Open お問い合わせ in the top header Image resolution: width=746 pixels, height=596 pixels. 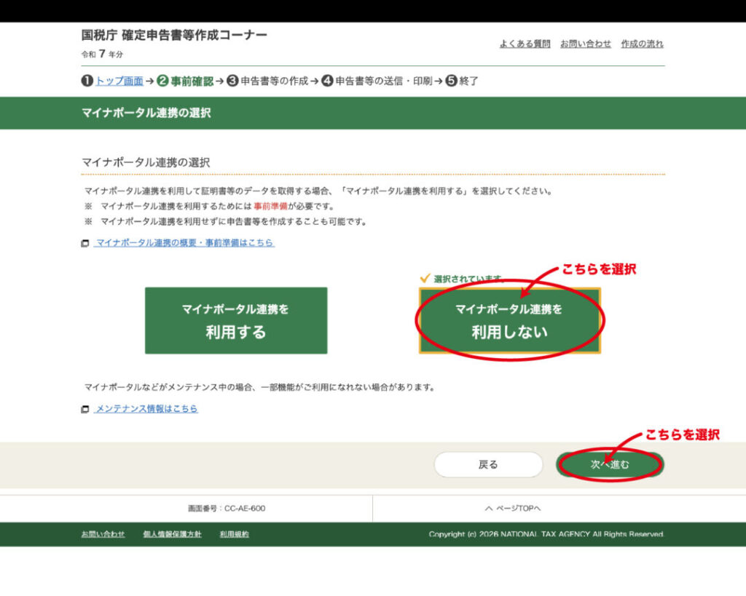click(586, 44)
